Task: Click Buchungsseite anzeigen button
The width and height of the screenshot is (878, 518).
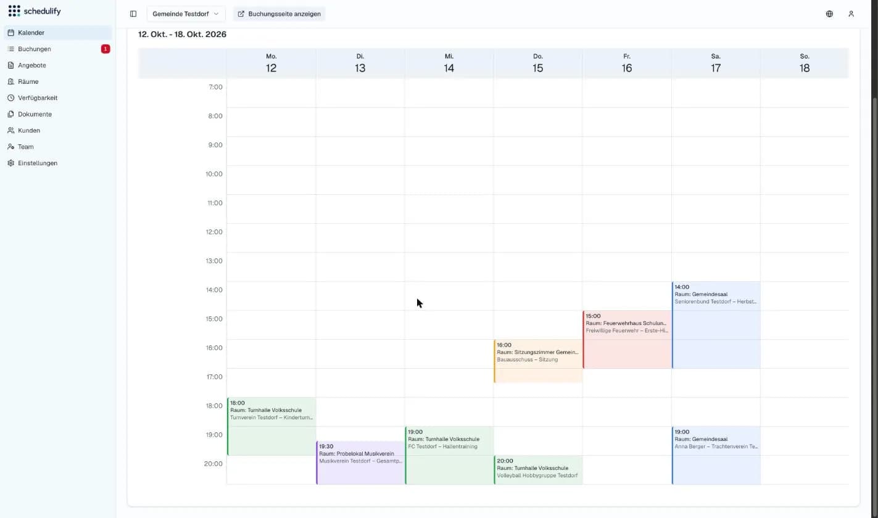Action: pyautogui.click(x=279, y=14)
